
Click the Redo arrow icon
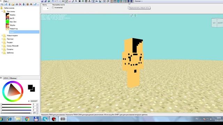(x=57, y=1)
